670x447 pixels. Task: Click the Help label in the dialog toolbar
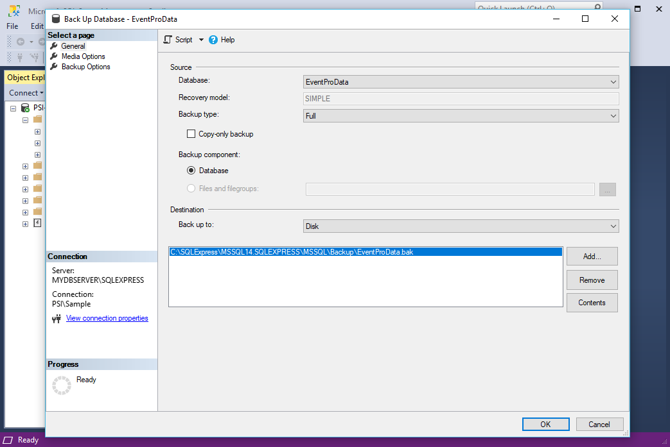coord(228,40)
